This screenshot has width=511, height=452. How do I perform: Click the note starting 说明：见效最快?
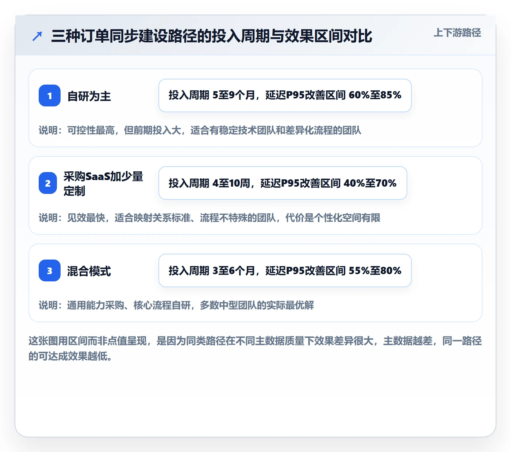(210, 218)
